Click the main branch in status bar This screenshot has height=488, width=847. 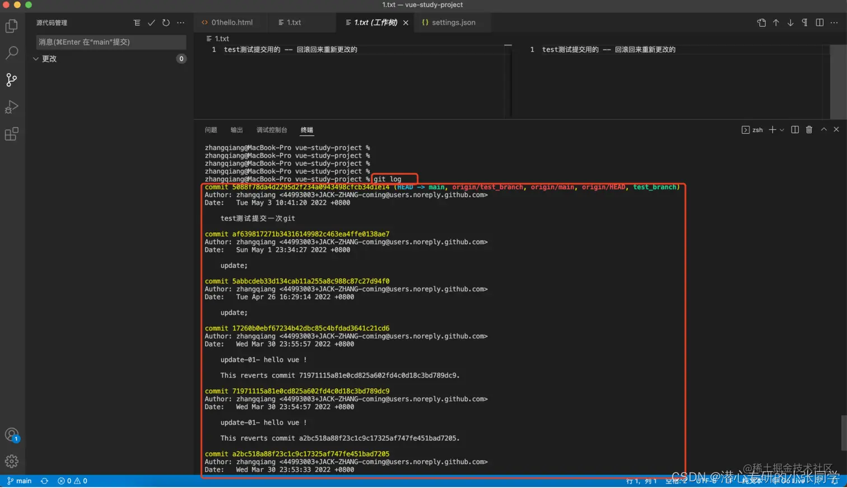click(20, 481)
